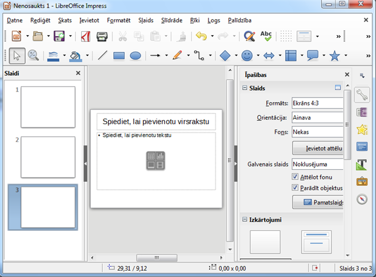This screenshot has height=277, width=376.
Task: Open the 'Slīdrāde' menu
Action: (x=171, y=20)
